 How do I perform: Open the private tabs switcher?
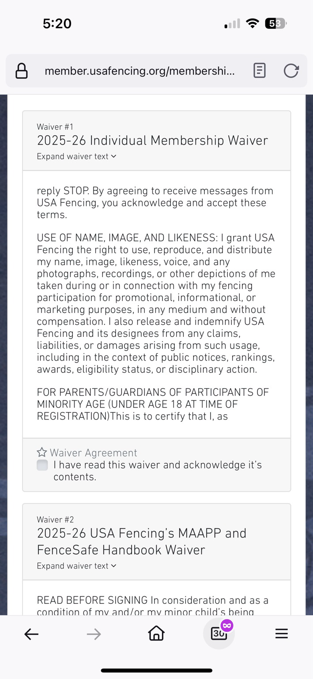tap(219, 633)
